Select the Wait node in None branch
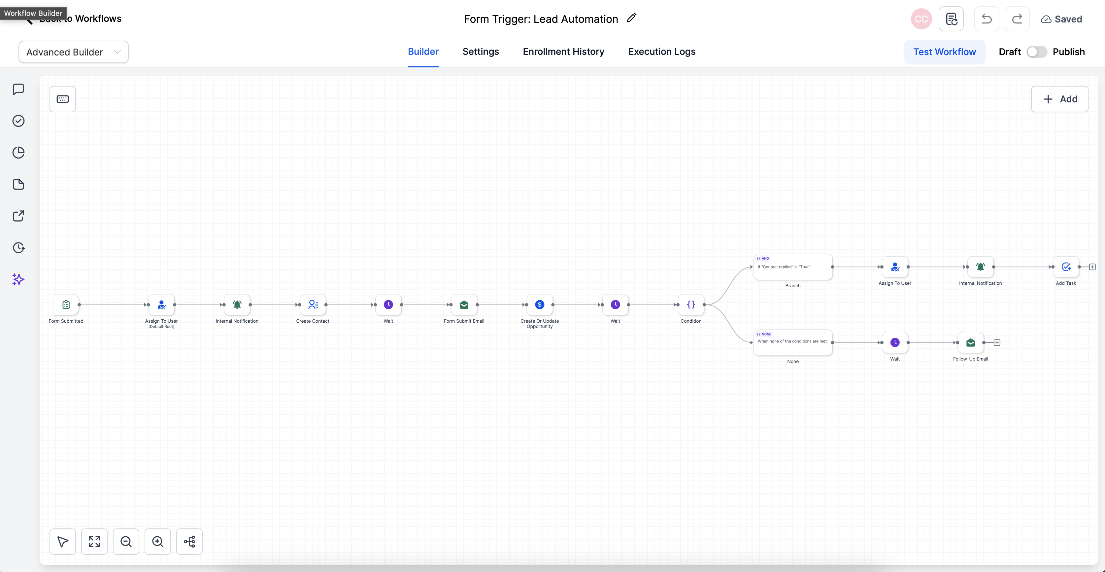This screenshot has height=572, width=1105. pyautogui.click(x=895, y=342)
